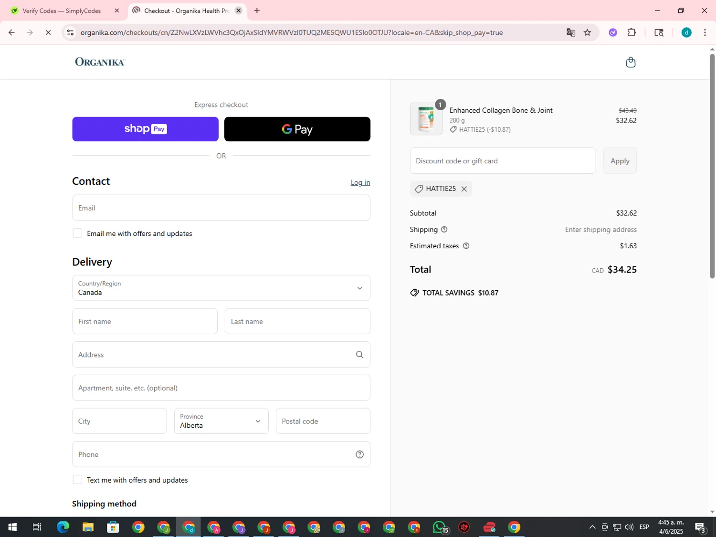Image resolution: width=716 pixels, height=537 pixels.
Task: Click the Total $34.25 amount
Action: [622, 270]
